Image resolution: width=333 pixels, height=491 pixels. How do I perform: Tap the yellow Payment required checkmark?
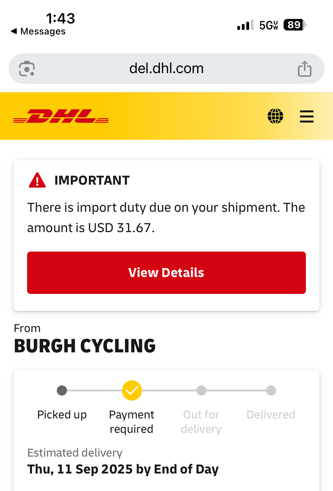[132, 390]
